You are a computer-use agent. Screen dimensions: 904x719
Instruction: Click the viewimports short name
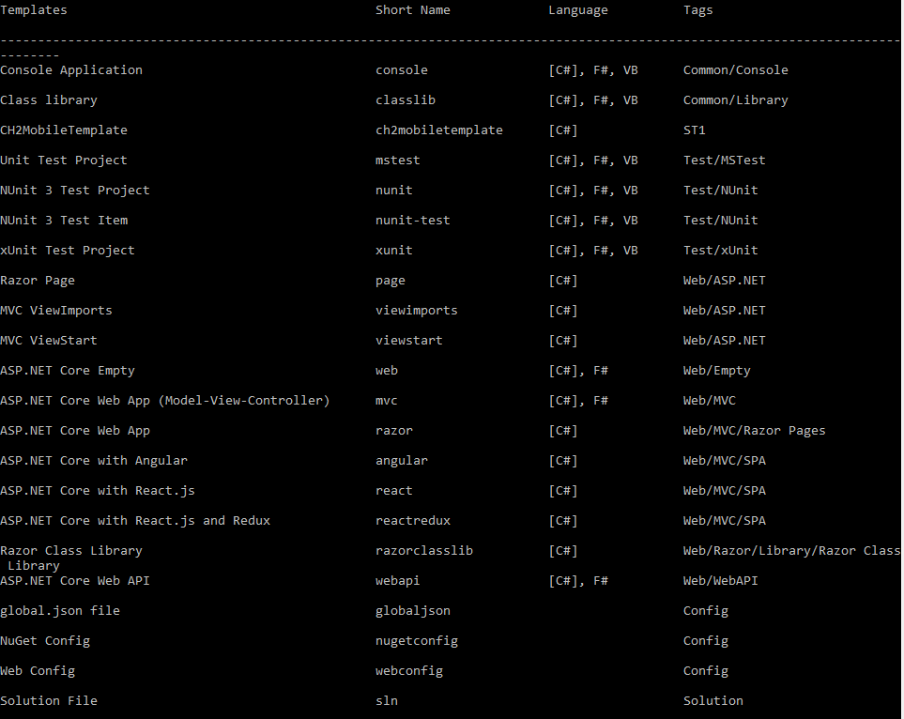(416, 311)
